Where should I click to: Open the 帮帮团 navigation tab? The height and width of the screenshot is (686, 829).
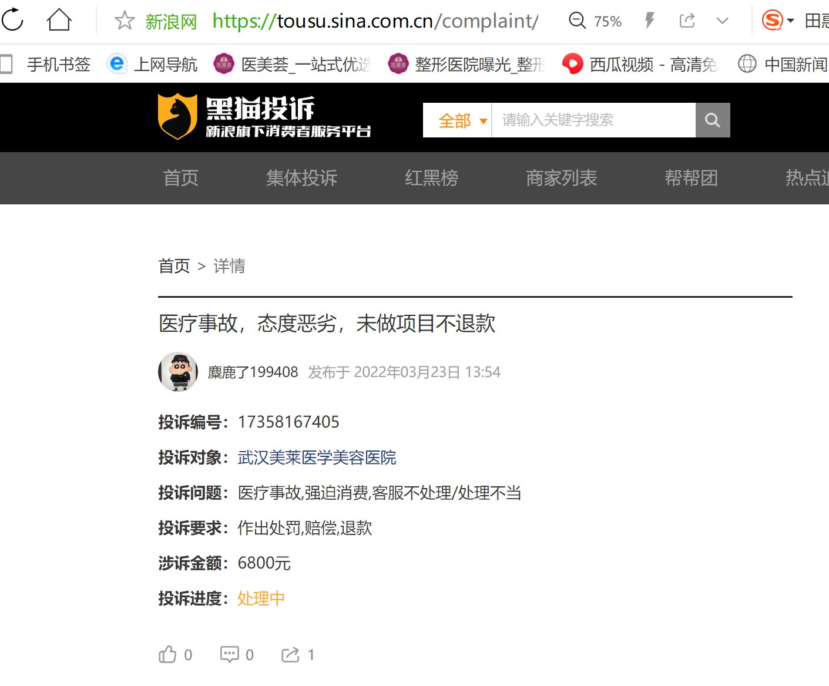[x=692, y=178]
